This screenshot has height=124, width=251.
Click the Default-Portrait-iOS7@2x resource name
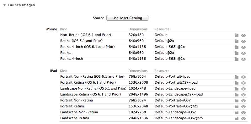click(176, 106)
